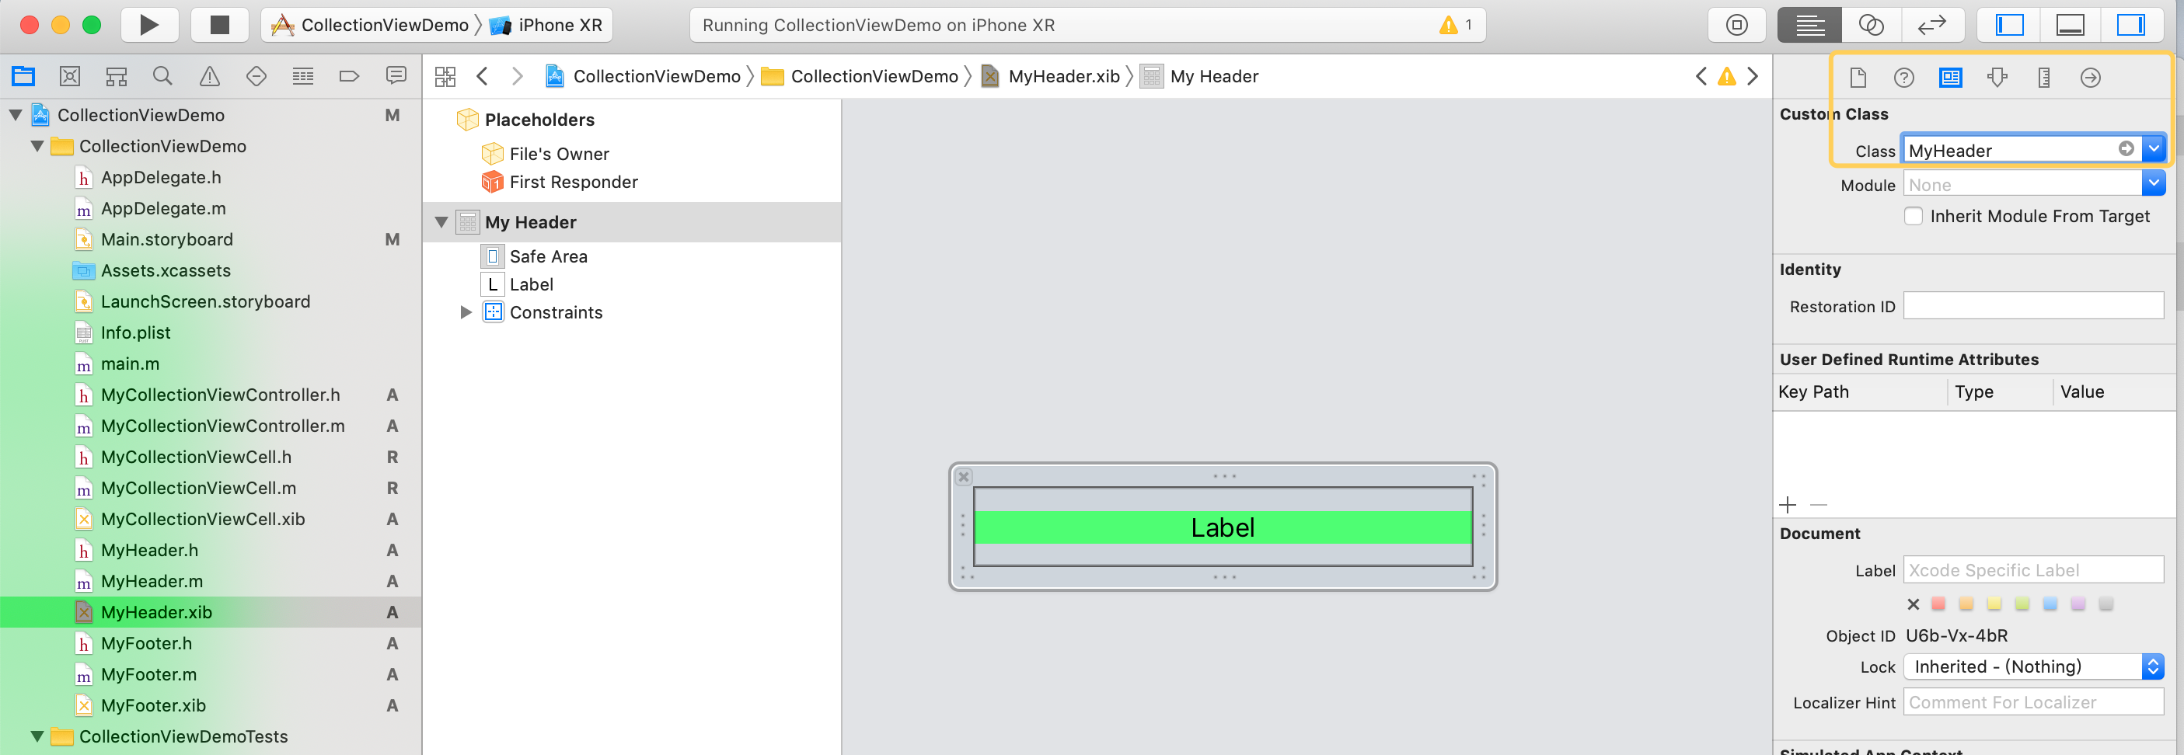Open the Lock popup menu
2184x755 pixels.
[2033, 667]
